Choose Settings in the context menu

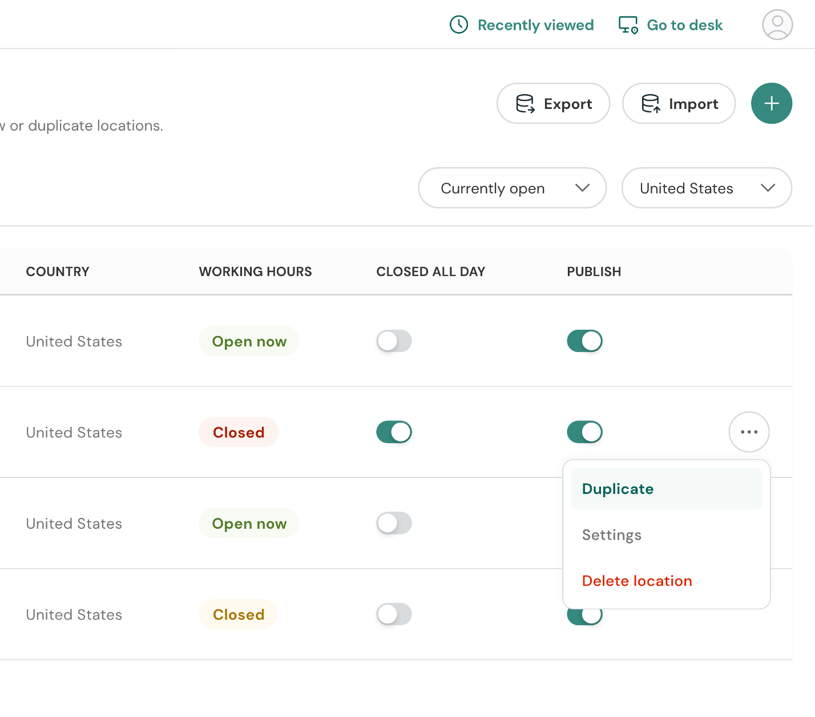[611, 535]
